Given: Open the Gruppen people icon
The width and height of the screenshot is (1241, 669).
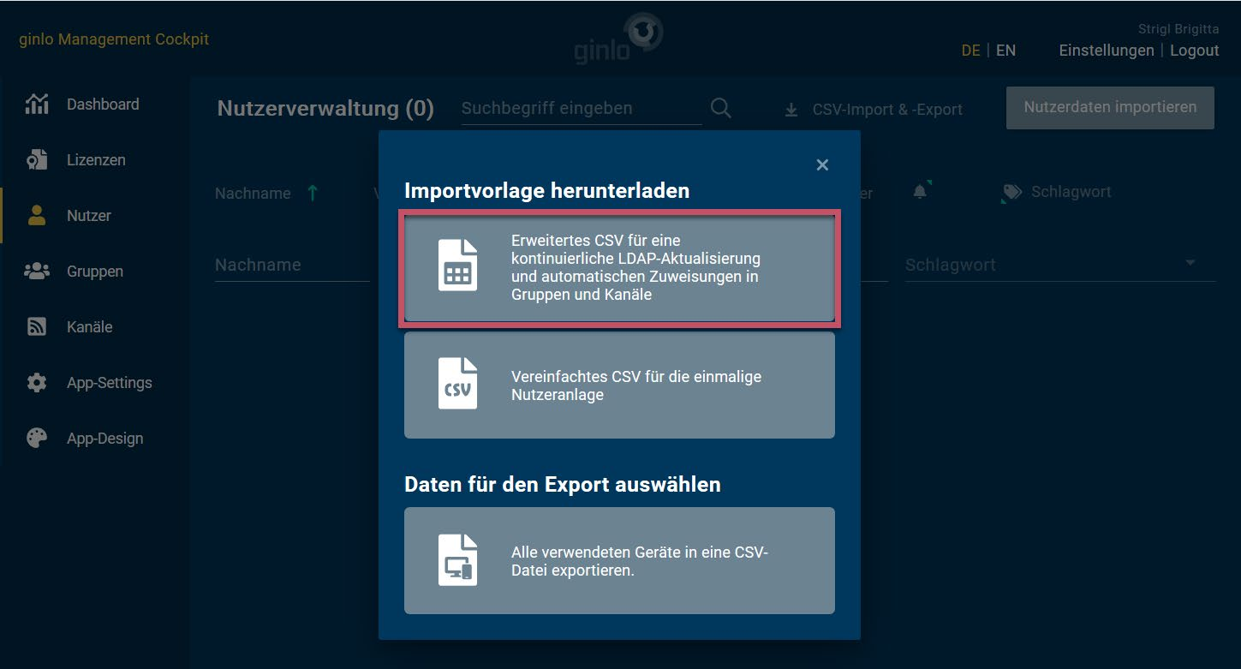Looking at the screenshot, I should [37, 271].
